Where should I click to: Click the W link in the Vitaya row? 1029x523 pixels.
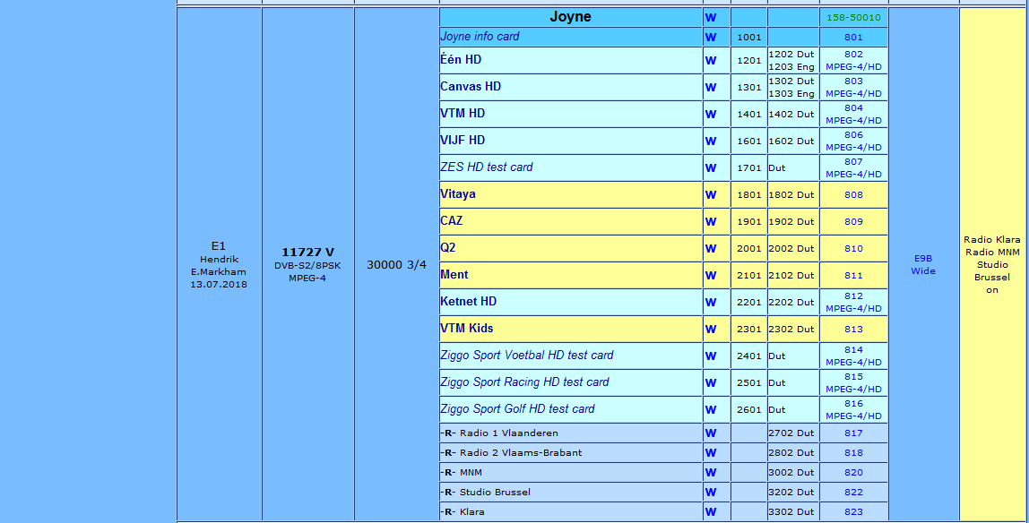point(711,194)
